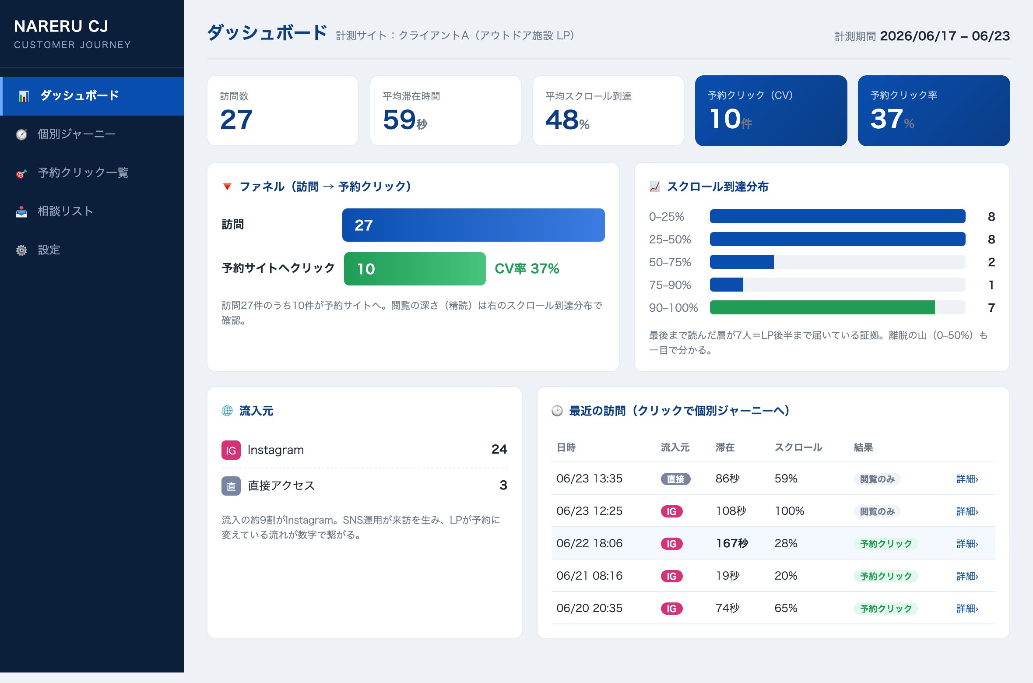The width and height of the screenshot is (1033, 683).
Task: Click 予約クリック tag in 06/21 08:16 row
Action: click(x=886, y=576)
